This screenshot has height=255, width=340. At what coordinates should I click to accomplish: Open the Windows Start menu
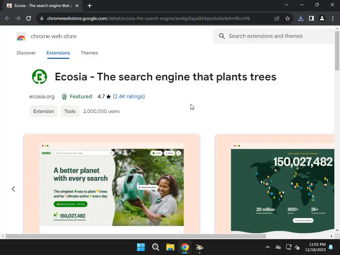[141, 247]
